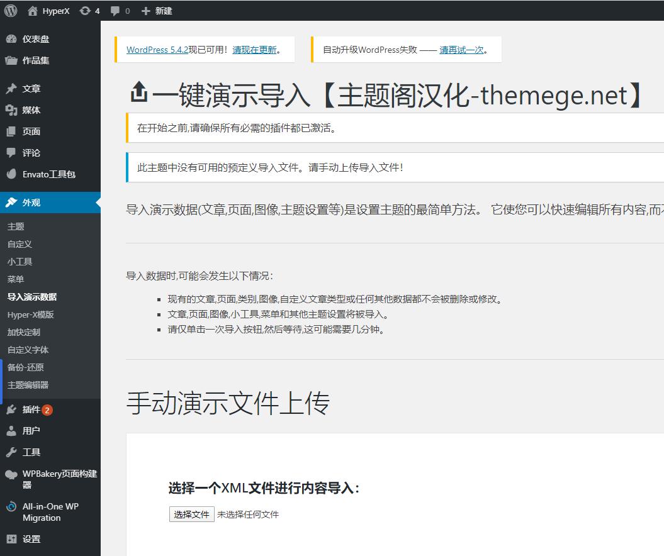Open 页面 menu item
The height and width of the screenshot is (556, 664).
tap(31, 131)
